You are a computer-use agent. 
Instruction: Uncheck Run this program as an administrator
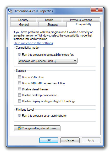(x=19, y=116)
